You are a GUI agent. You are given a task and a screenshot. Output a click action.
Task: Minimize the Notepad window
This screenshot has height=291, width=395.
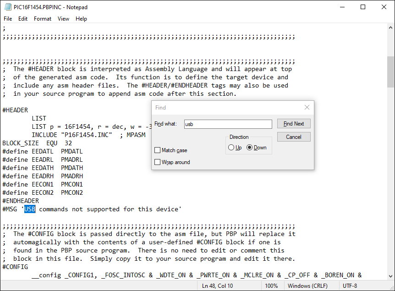(342, 7)
